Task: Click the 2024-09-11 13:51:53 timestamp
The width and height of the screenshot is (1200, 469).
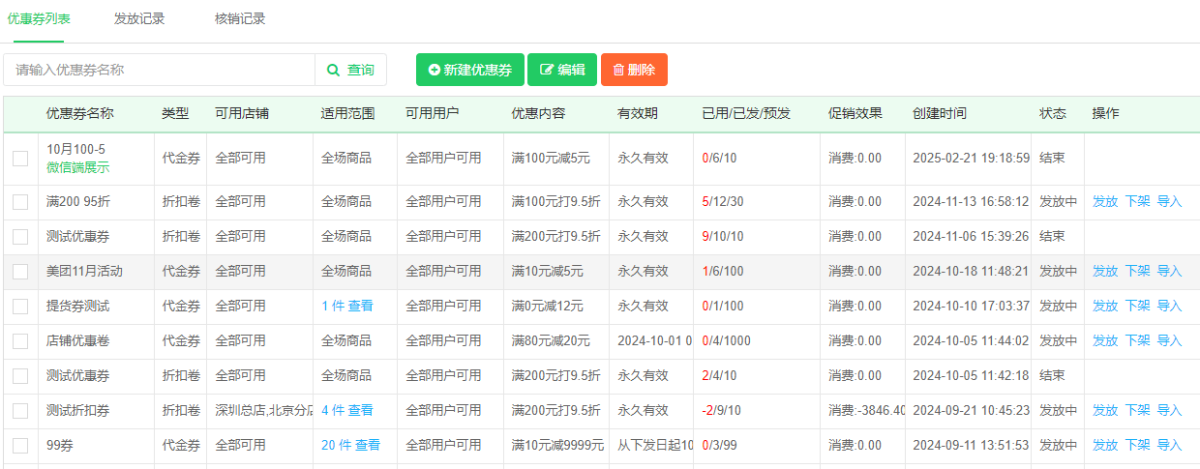Action: click(x=972, y=446)
